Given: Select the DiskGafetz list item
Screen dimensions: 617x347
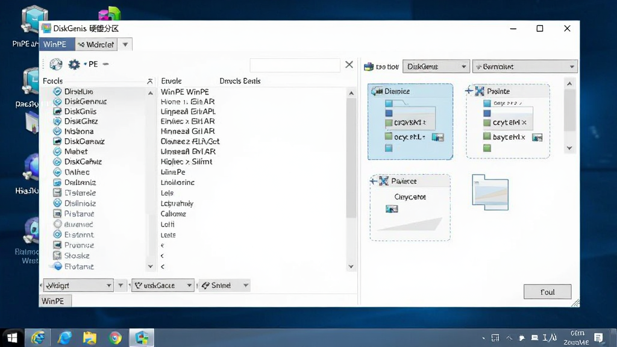Looking at the screenshot, I should [x=83, y=161].
